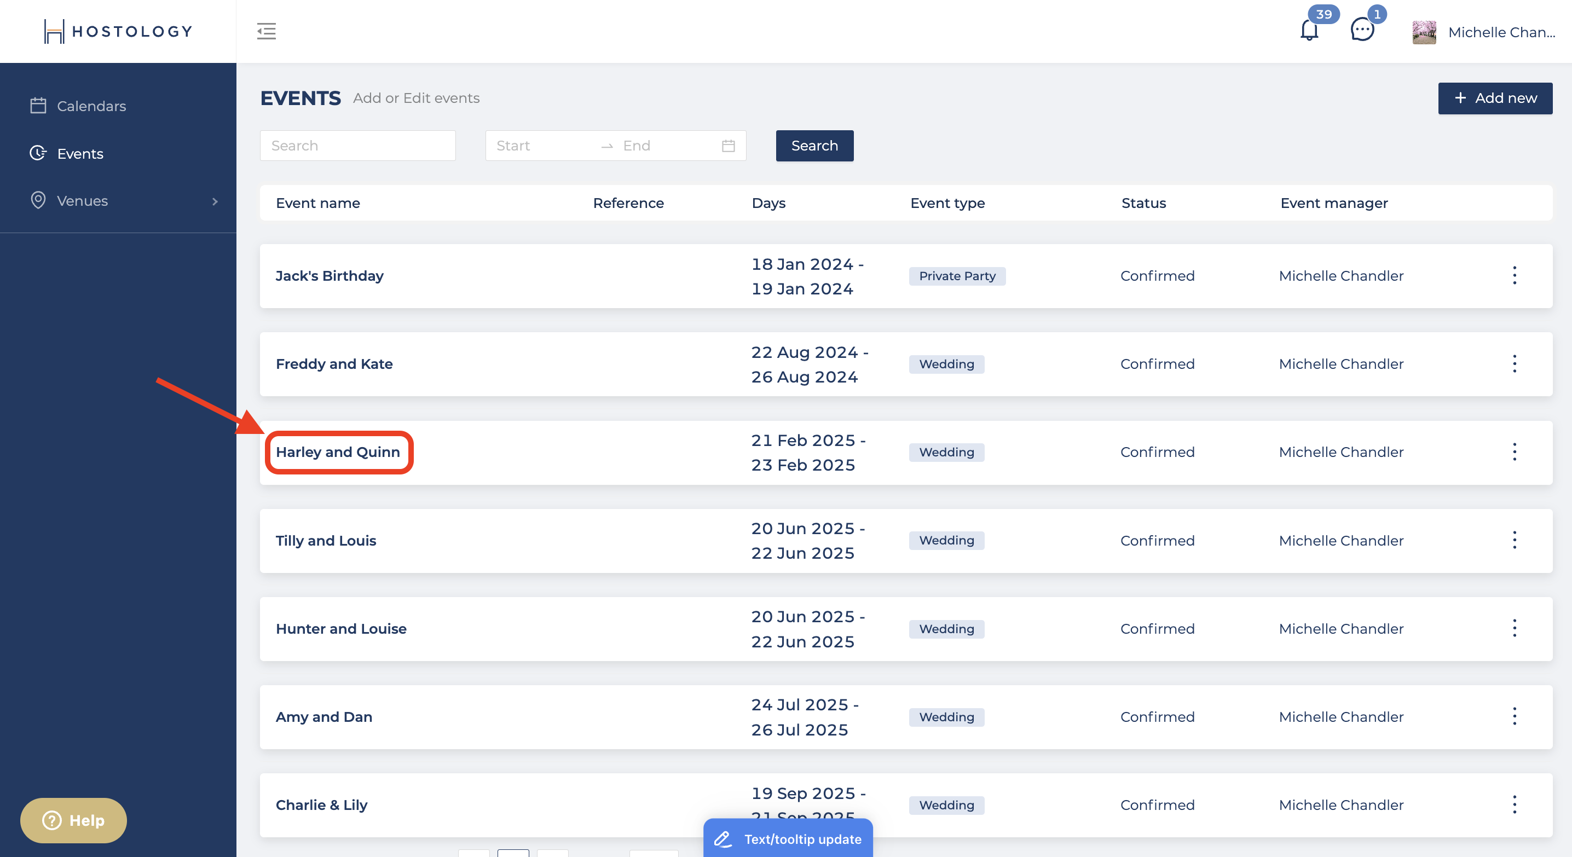Open actions menu for Harley and Quinn row
Image resolution: width=1572 pixels, height=857 pixels.
coord(1514,452)
